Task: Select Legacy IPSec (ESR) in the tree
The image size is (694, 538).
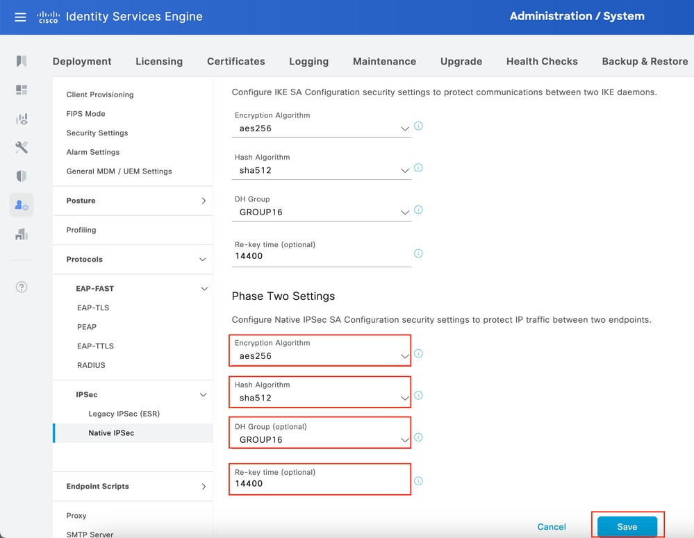Action: (x=124, y=414)
